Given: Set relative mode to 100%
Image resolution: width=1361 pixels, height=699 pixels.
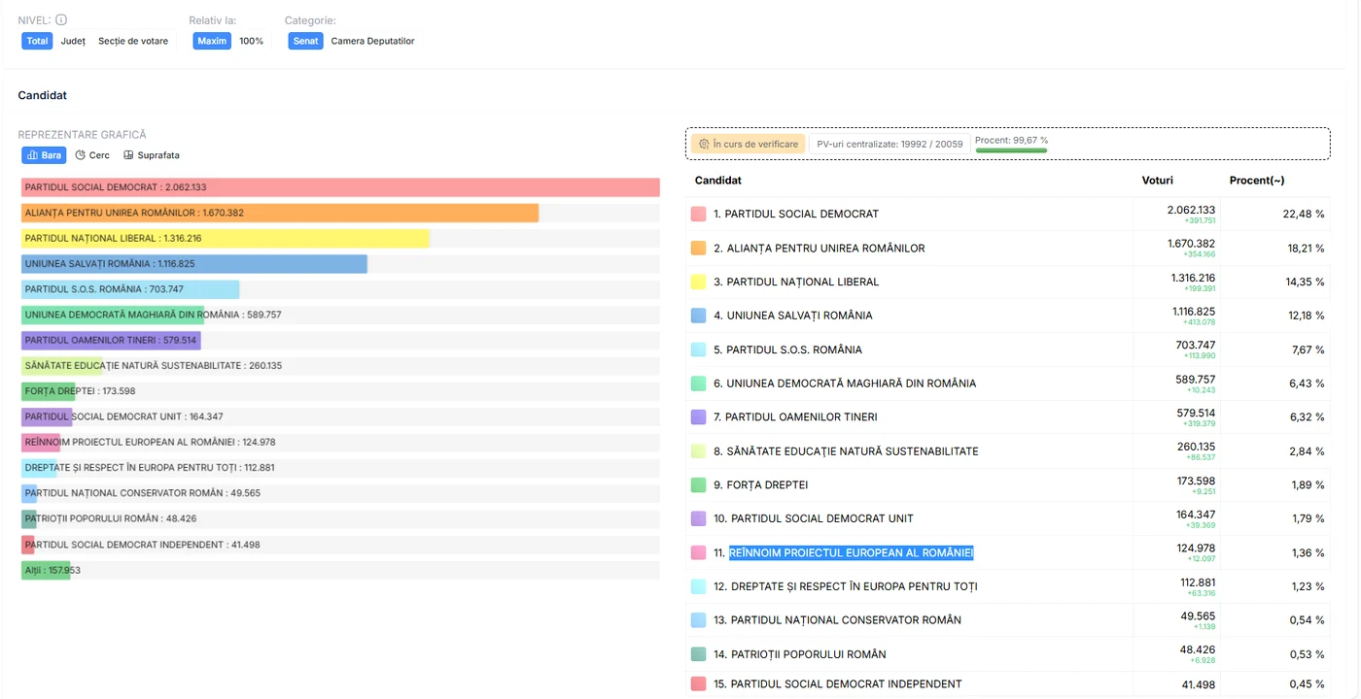Looking at the screenshot, I should click(252, 41).
